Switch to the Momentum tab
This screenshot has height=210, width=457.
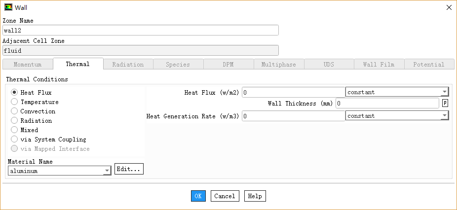click(28, 64)
